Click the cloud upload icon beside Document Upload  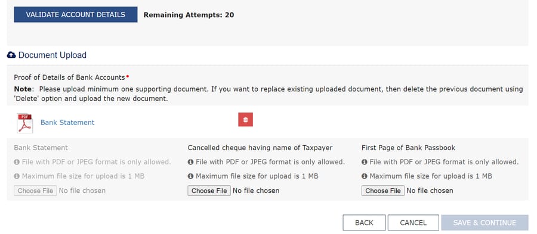[11, 55]
